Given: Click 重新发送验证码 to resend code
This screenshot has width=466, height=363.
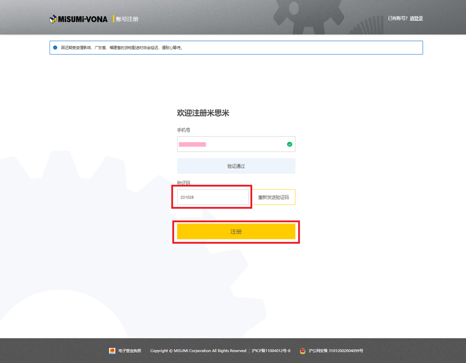Looking at the screenshot, I should point(273,197).
